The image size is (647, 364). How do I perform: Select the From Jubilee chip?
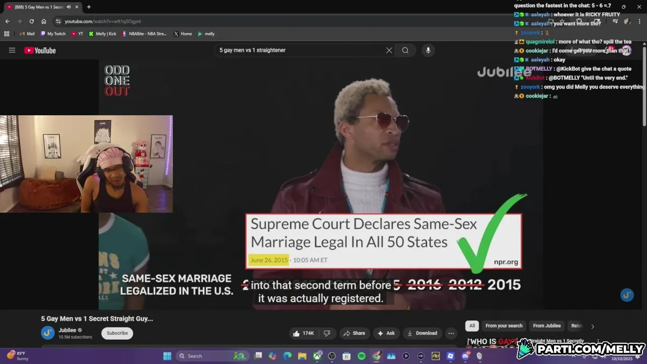coord(546,326)
